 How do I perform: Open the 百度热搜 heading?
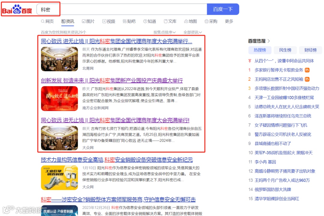[257, 41]
